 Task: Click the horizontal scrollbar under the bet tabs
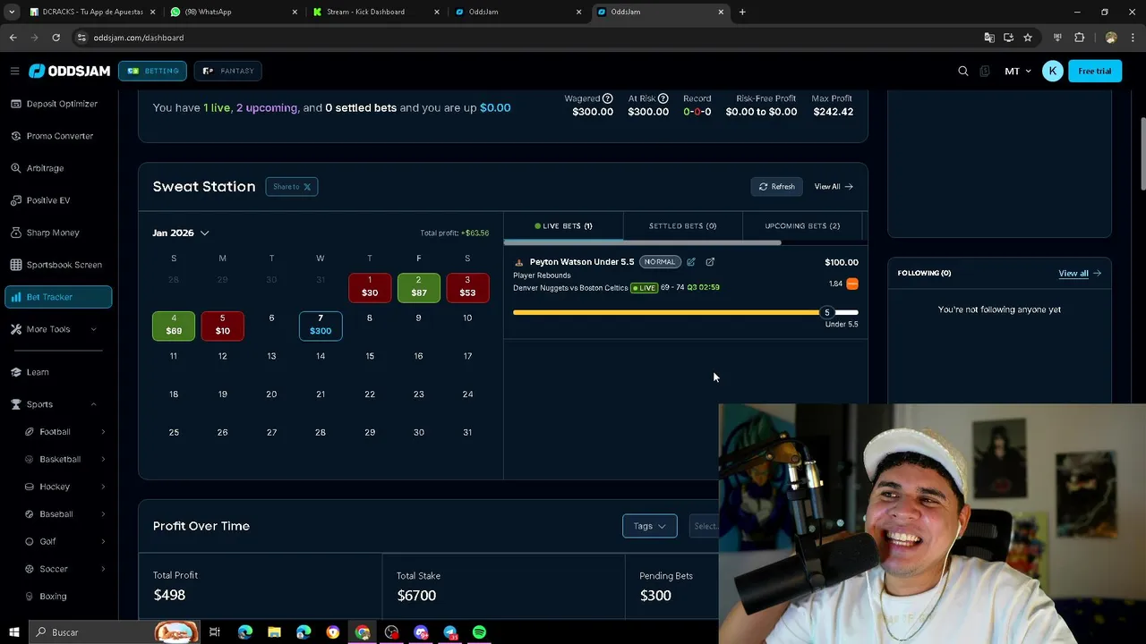tap(642, 242)
